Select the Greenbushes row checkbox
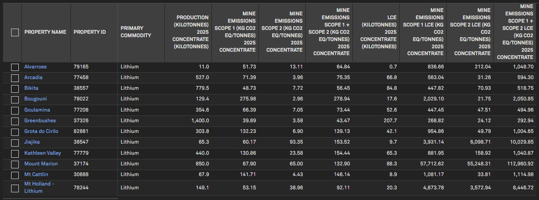Viewport: 539px width, 200px height. (x=15, y=121)
